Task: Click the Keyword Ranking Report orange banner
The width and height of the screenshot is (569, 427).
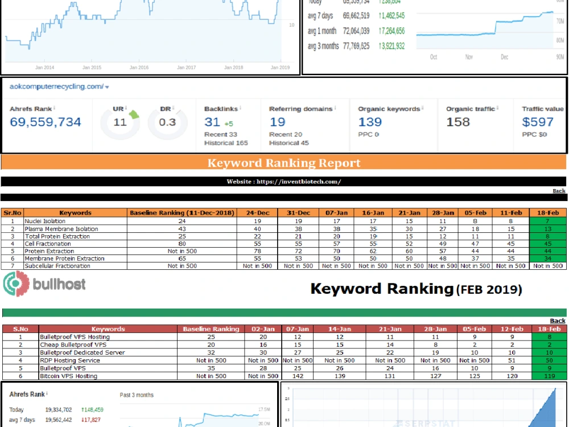Action: 284,163
